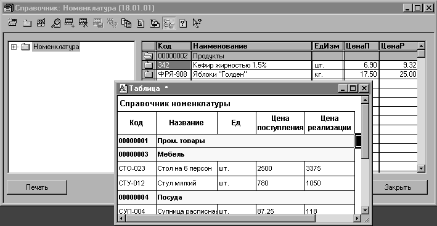Expand the Номенклатура tree node

point(14,47)
